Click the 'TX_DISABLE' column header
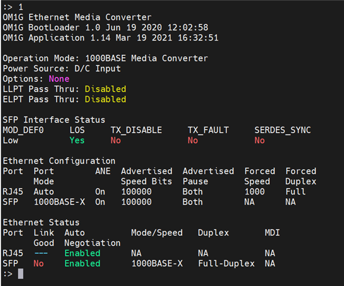Screen dimensions: 344x286 coord(136,130)
